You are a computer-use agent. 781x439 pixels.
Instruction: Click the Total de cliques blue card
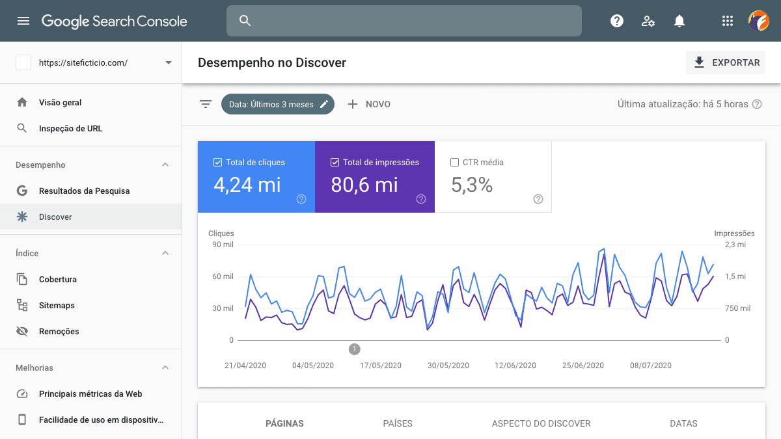click(x=256, y=177)
